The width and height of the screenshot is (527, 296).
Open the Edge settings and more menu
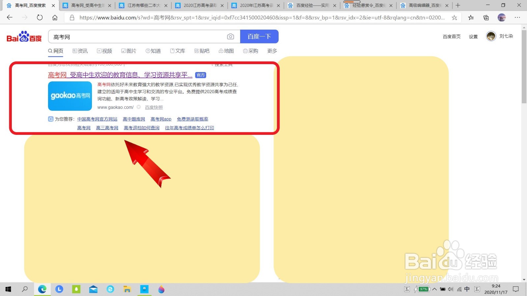point(517,18)
